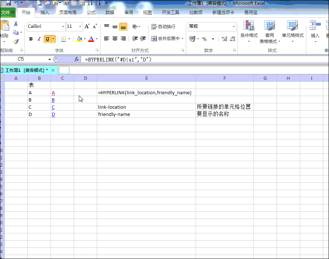The width and height of the screenshot is (329, 259).
Task: Open the number format dropdown showing 常规
Action: [x=233, y=26]
